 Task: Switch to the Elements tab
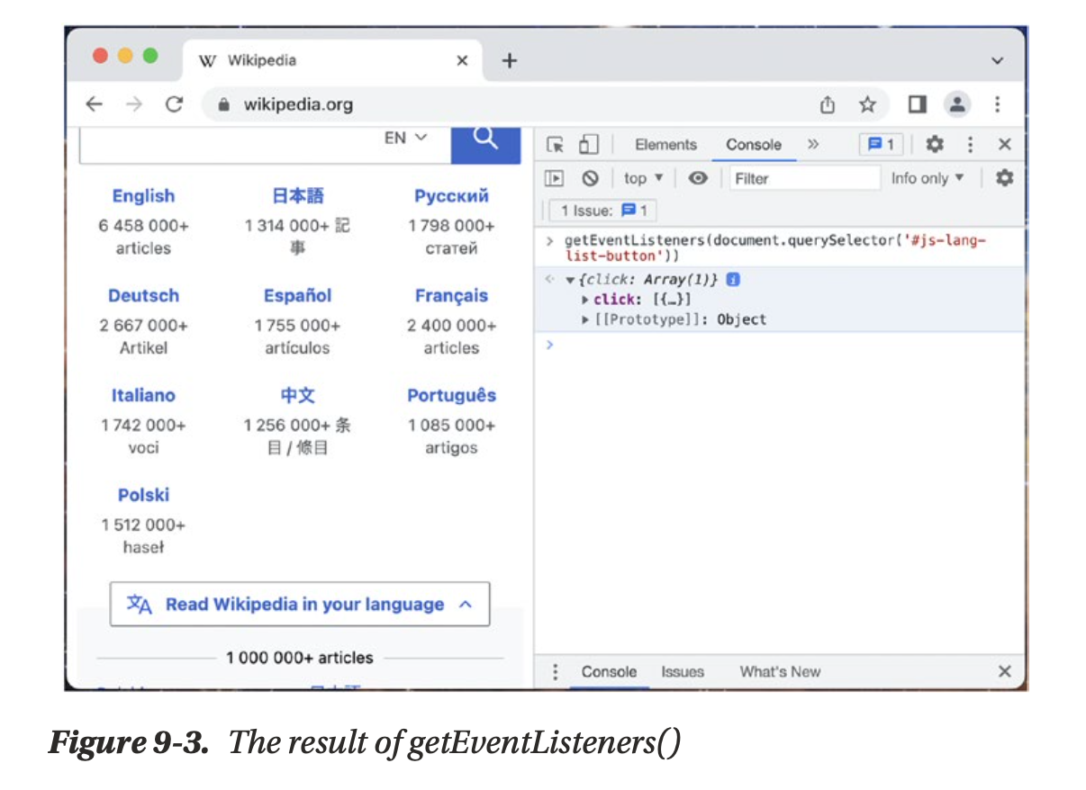(x=665, y=145)
